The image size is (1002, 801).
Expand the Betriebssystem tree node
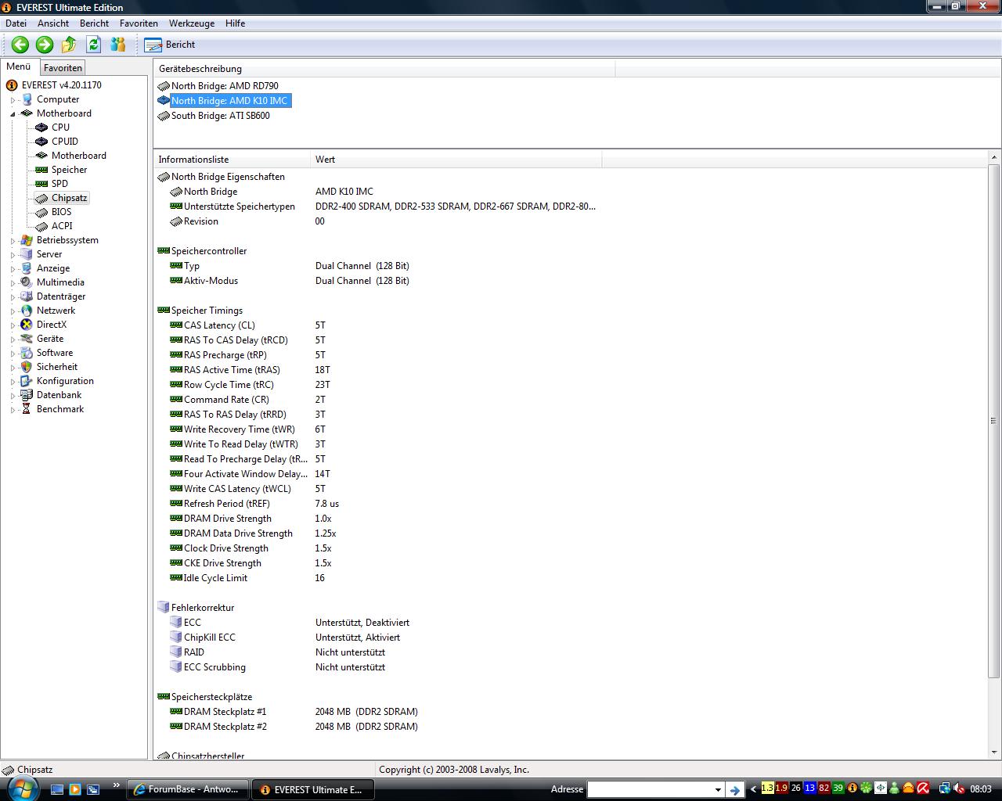click(13, 241)
